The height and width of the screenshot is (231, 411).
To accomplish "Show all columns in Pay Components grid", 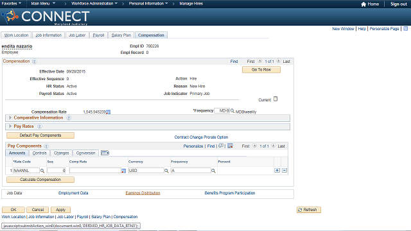I will pyautogui.click(x=105, y=153).
